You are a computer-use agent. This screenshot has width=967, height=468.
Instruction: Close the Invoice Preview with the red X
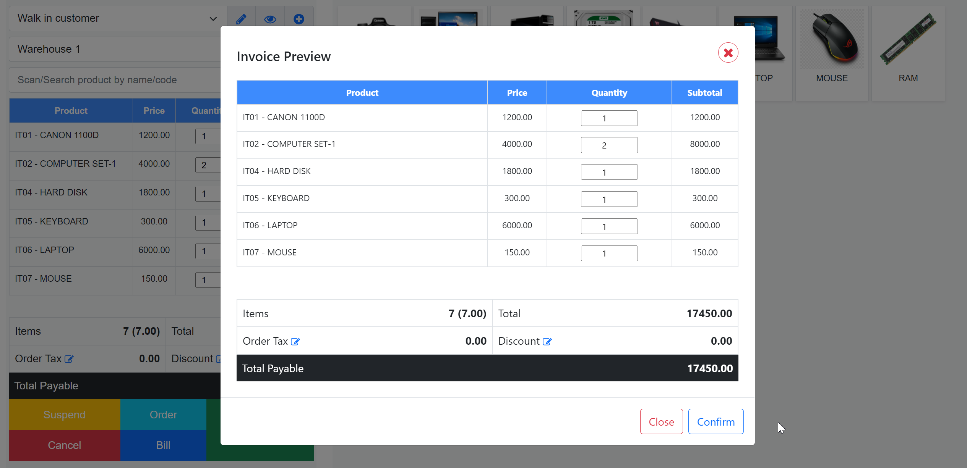(728, 52)
